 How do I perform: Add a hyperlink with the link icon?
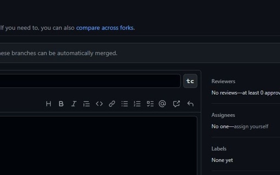111,104
